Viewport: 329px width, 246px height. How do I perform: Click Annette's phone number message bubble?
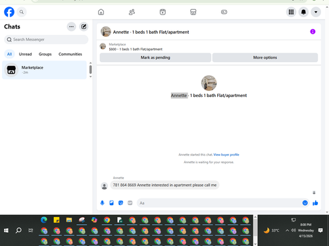click(x=164, y=185)
